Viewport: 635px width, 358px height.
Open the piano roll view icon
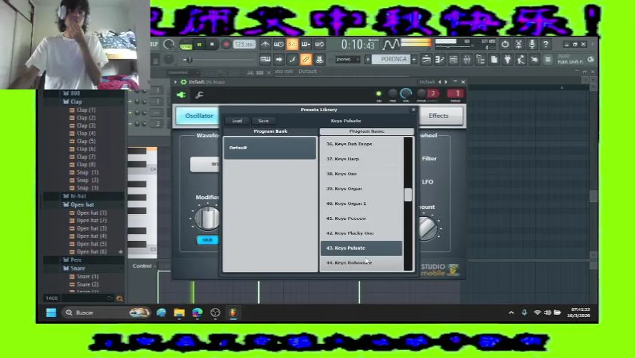pos(265,60)
